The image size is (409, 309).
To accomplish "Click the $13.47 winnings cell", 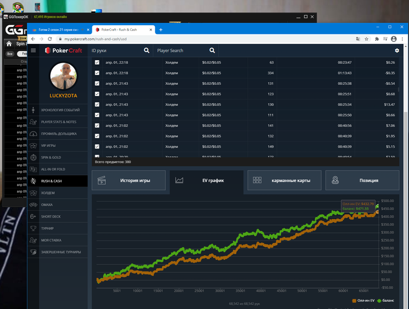I will click(x=389, y=105).
